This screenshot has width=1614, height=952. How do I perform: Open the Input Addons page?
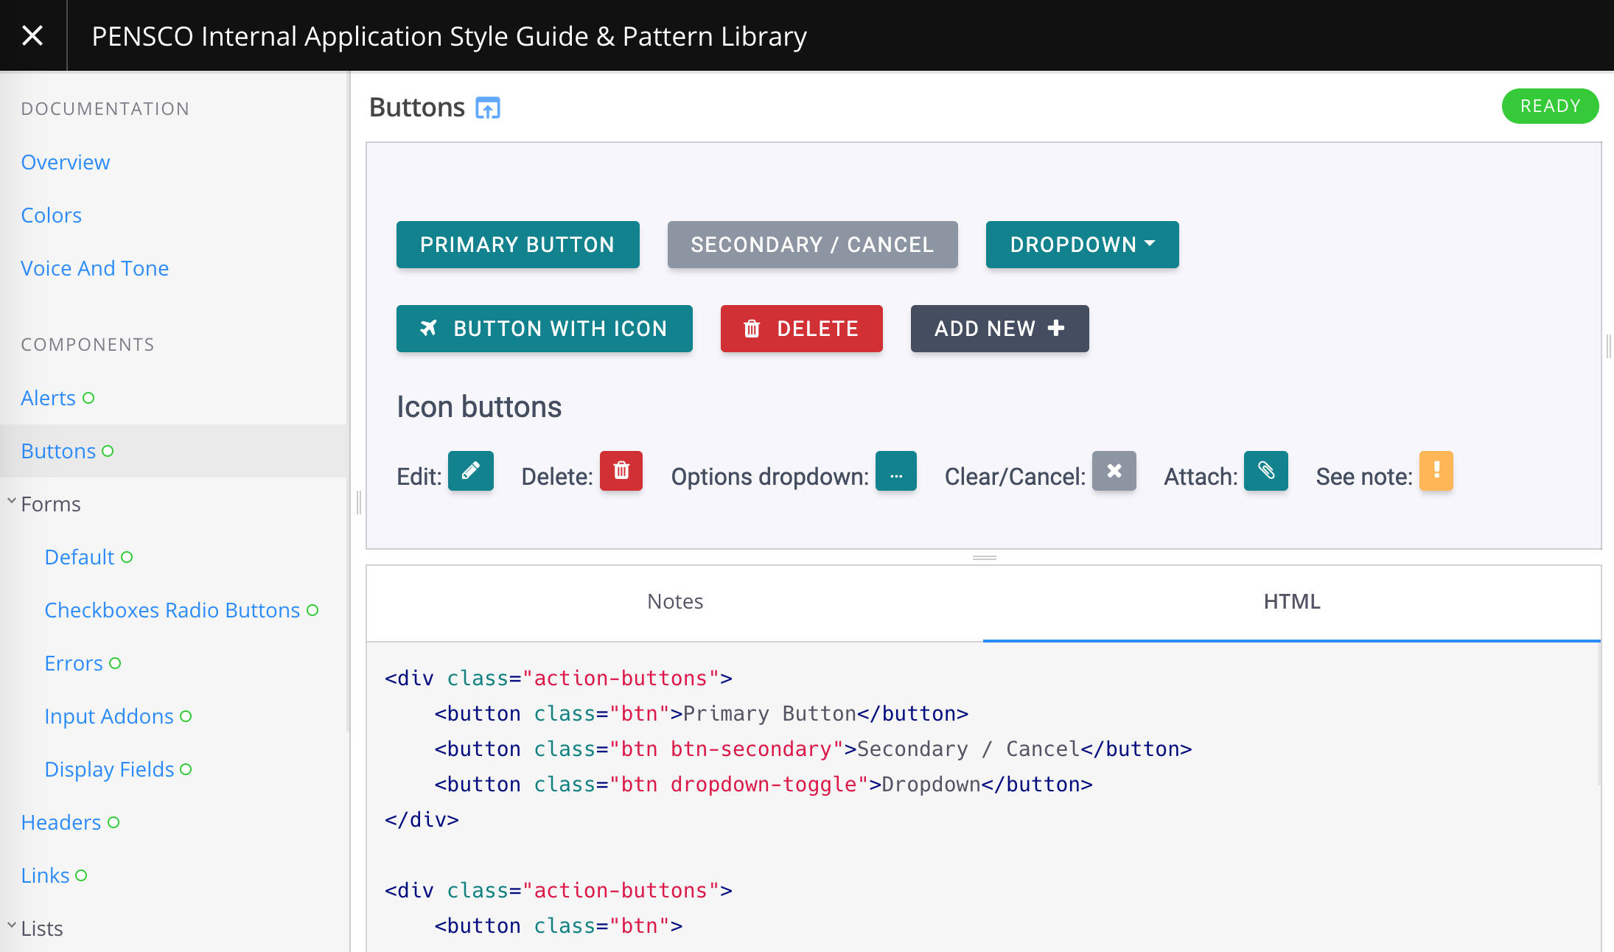109,716
